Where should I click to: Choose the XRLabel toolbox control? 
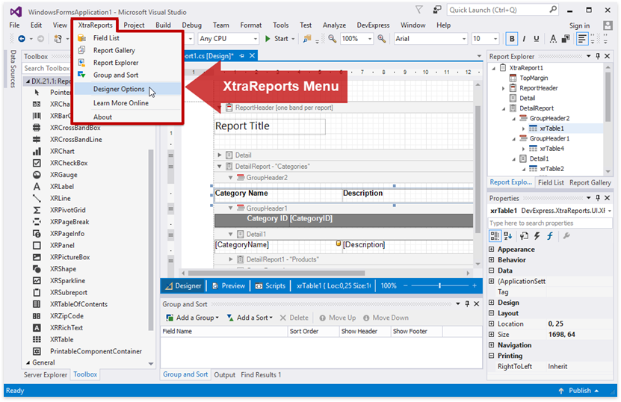tap(62, 187)
